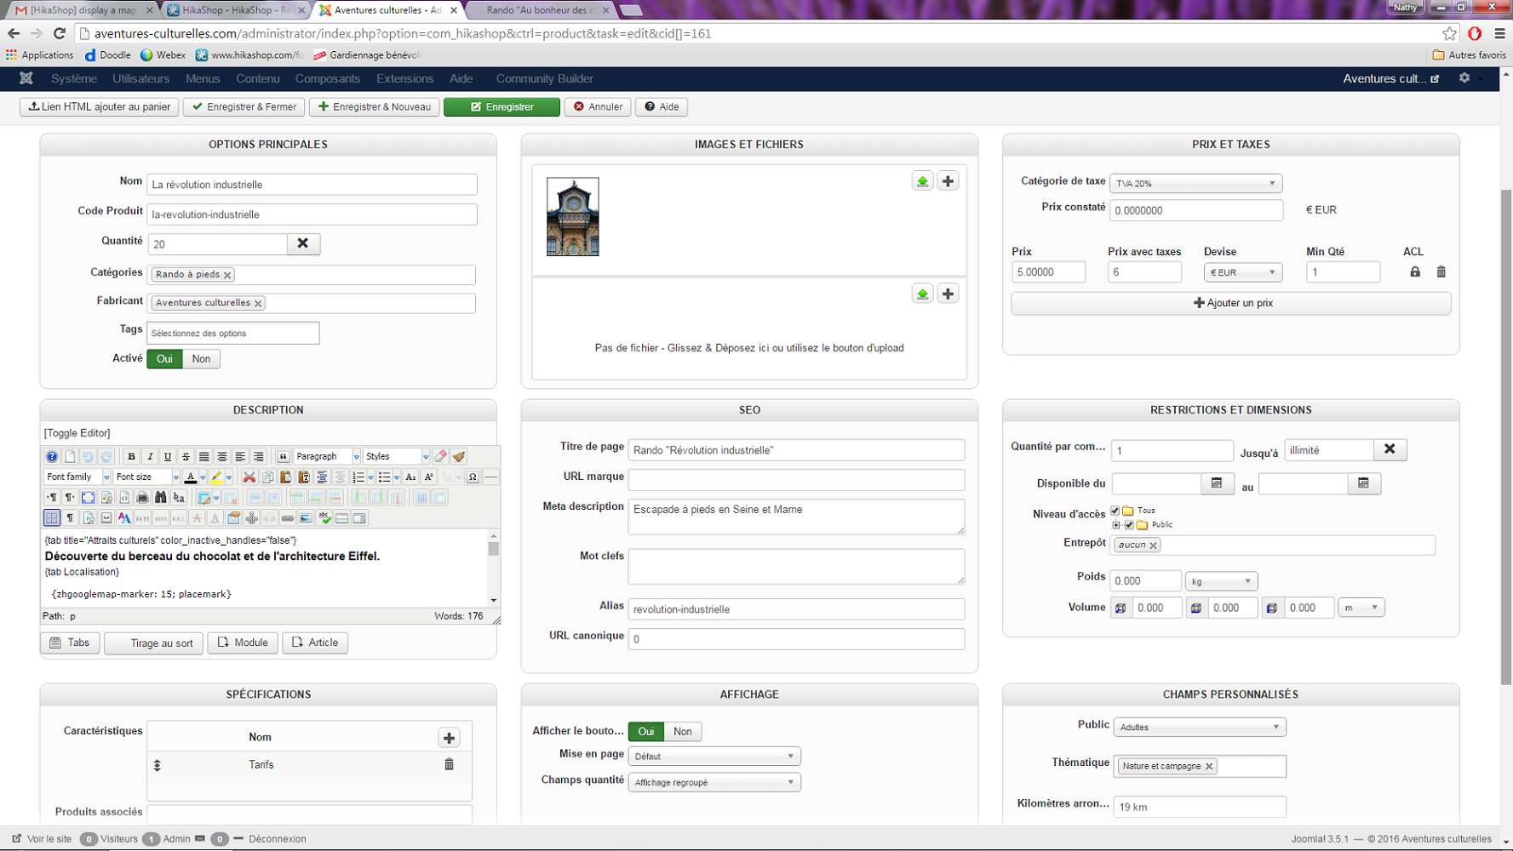Open the Disponible du calendar picker
This screenshot has width=1513, height=851.
pos(1217,483)
